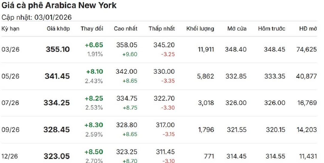The image size is (324, 163).
Task: Sort by the 'Giá khớp' column header
Action: [x=58, y=29]
